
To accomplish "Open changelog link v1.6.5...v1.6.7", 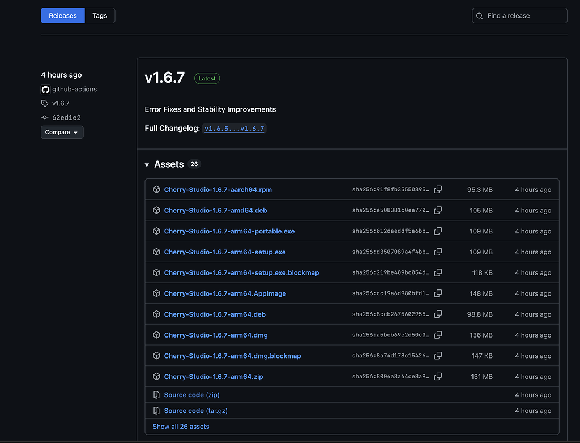I will pos(234,129).
